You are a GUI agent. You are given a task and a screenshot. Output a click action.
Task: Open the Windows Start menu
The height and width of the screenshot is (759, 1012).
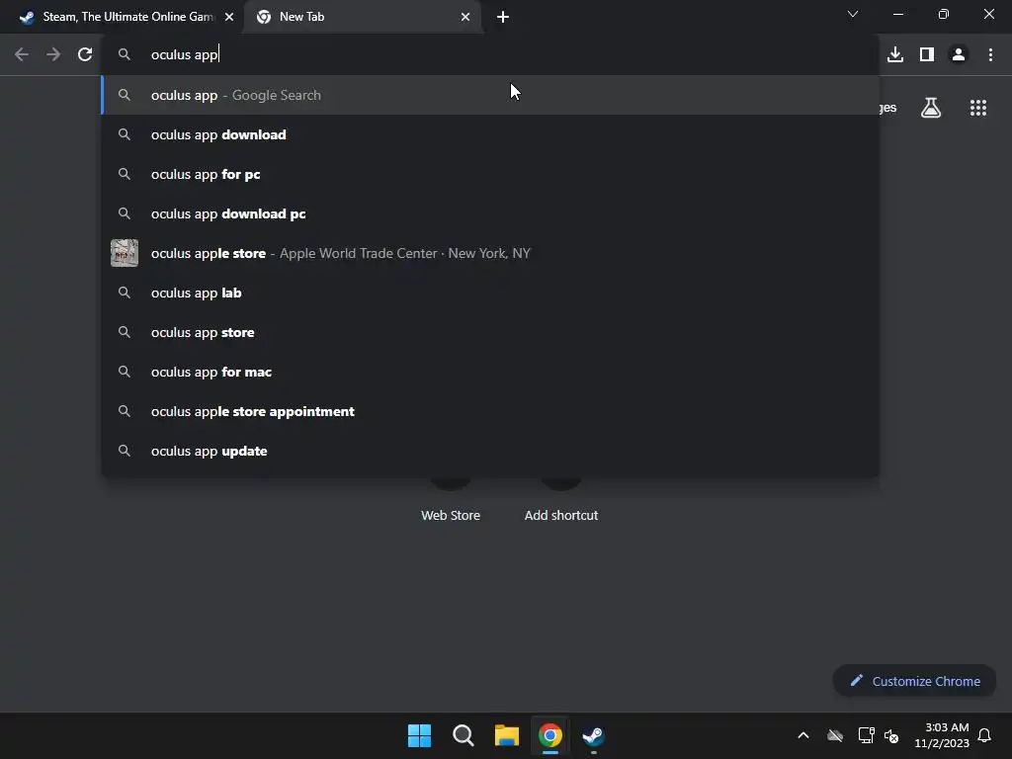point(419,735)
